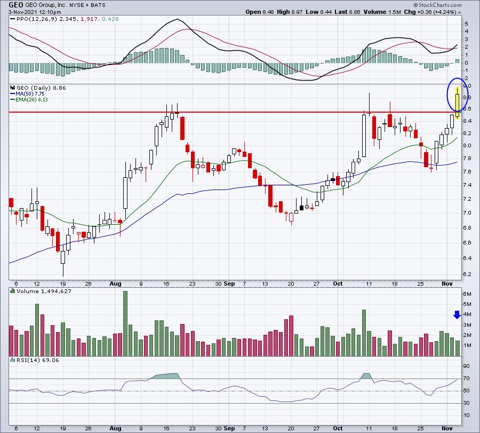Click the shaded overbought RSI area in October
The width and height of the screenshot is (480, 433).
coord(367,377)
